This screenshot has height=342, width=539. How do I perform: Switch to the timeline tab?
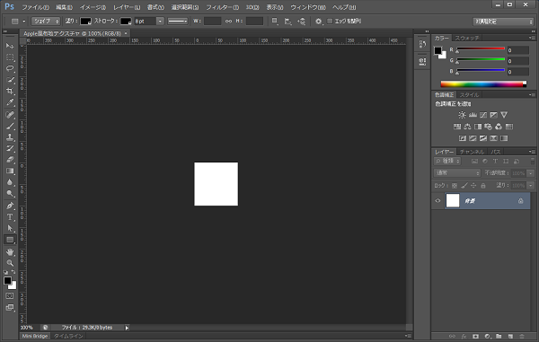(68, 336)
